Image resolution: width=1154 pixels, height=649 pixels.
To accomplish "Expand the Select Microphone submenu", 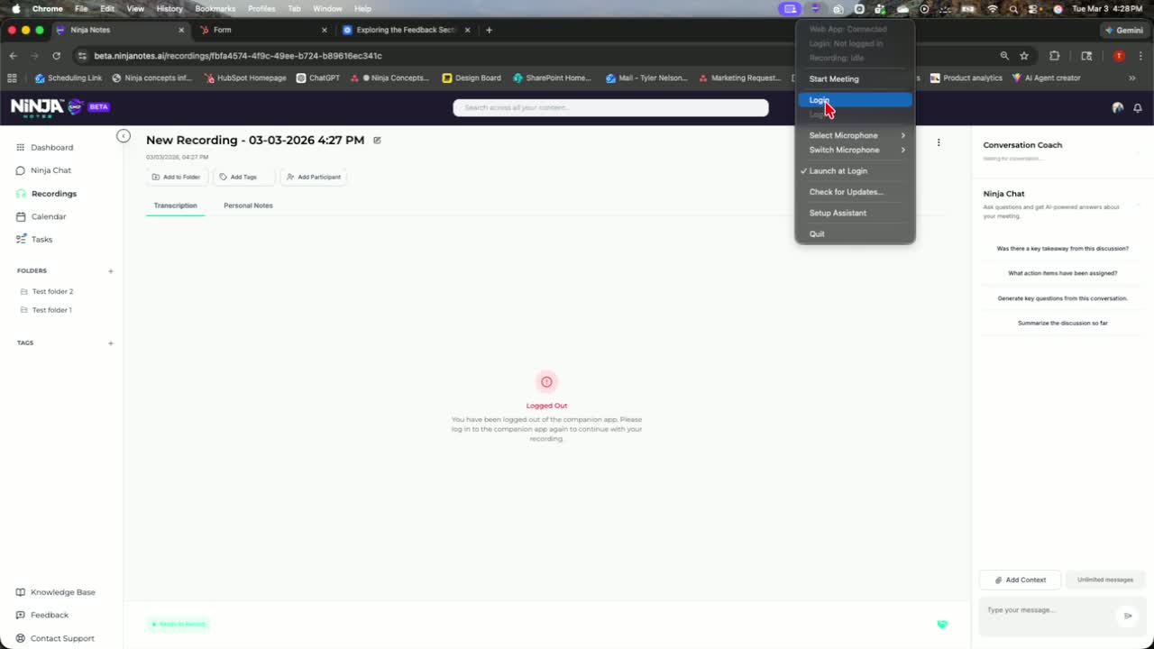I will 855,135.
